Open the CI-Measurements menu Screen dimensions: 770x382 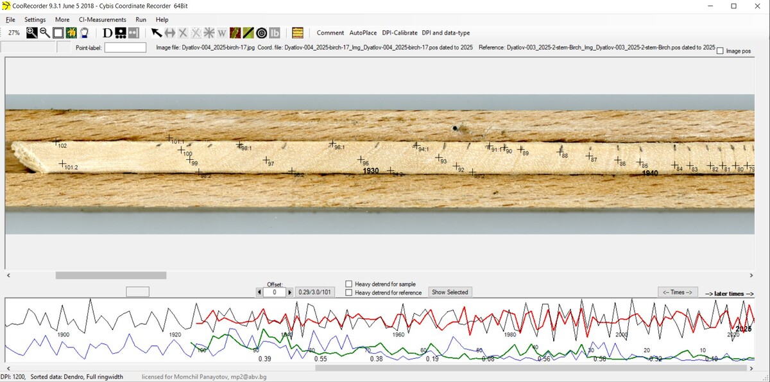[103, 20]
